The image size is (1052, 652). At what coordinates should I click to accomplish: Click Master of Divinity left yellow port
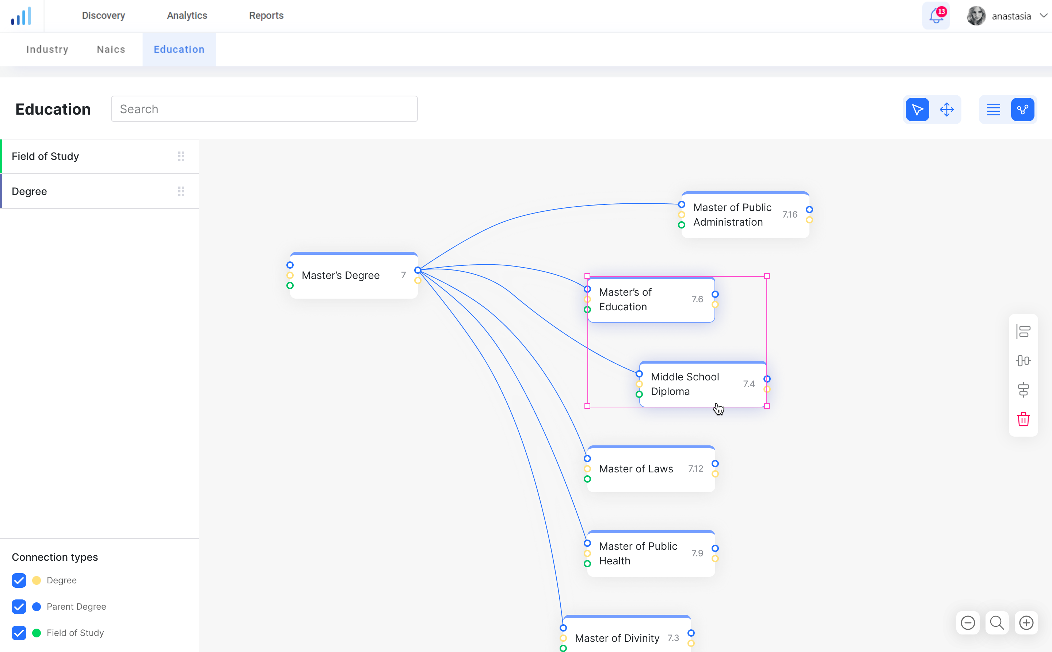point(563,638)
